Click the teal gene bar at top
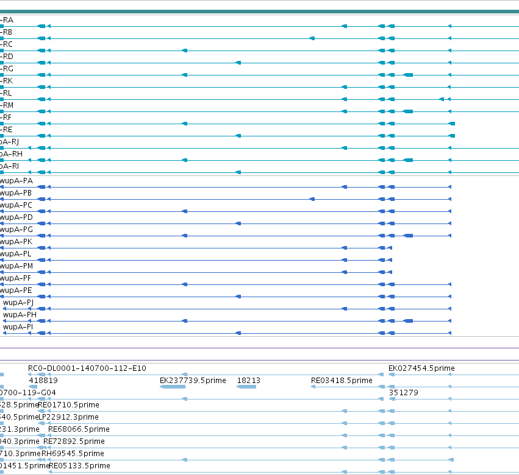Screen dimensions: 519x475 260,12
